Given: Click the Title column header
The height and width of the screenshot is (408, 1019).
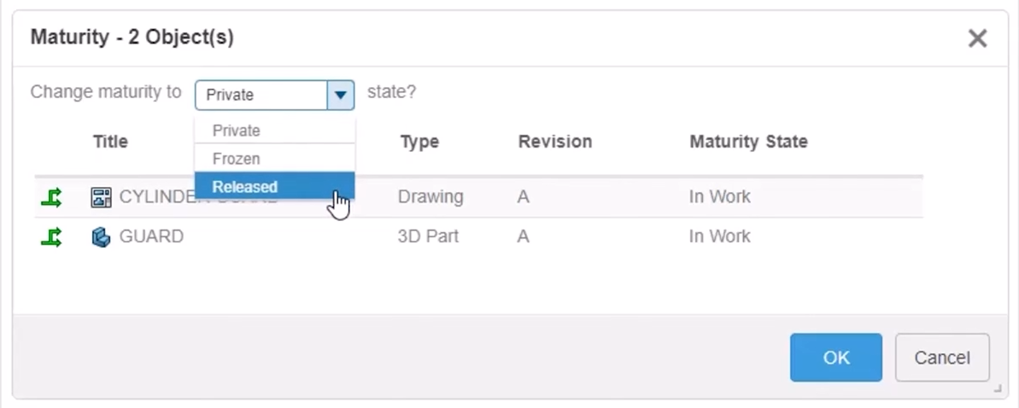Looking at the screenshot, I should [110, 142].
